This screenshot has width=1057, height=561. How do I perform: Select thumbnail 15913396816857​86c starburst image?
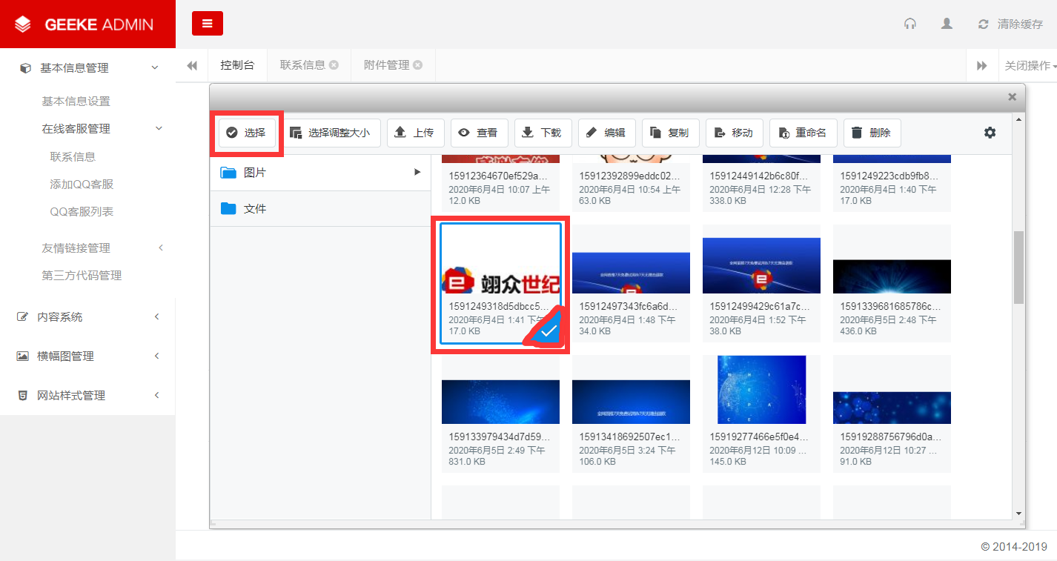tap(892, 283)
